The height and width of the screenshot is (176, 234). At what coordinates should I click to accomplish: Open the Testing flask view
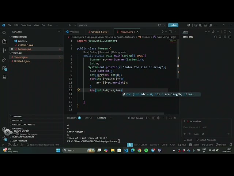coord(4,77)
